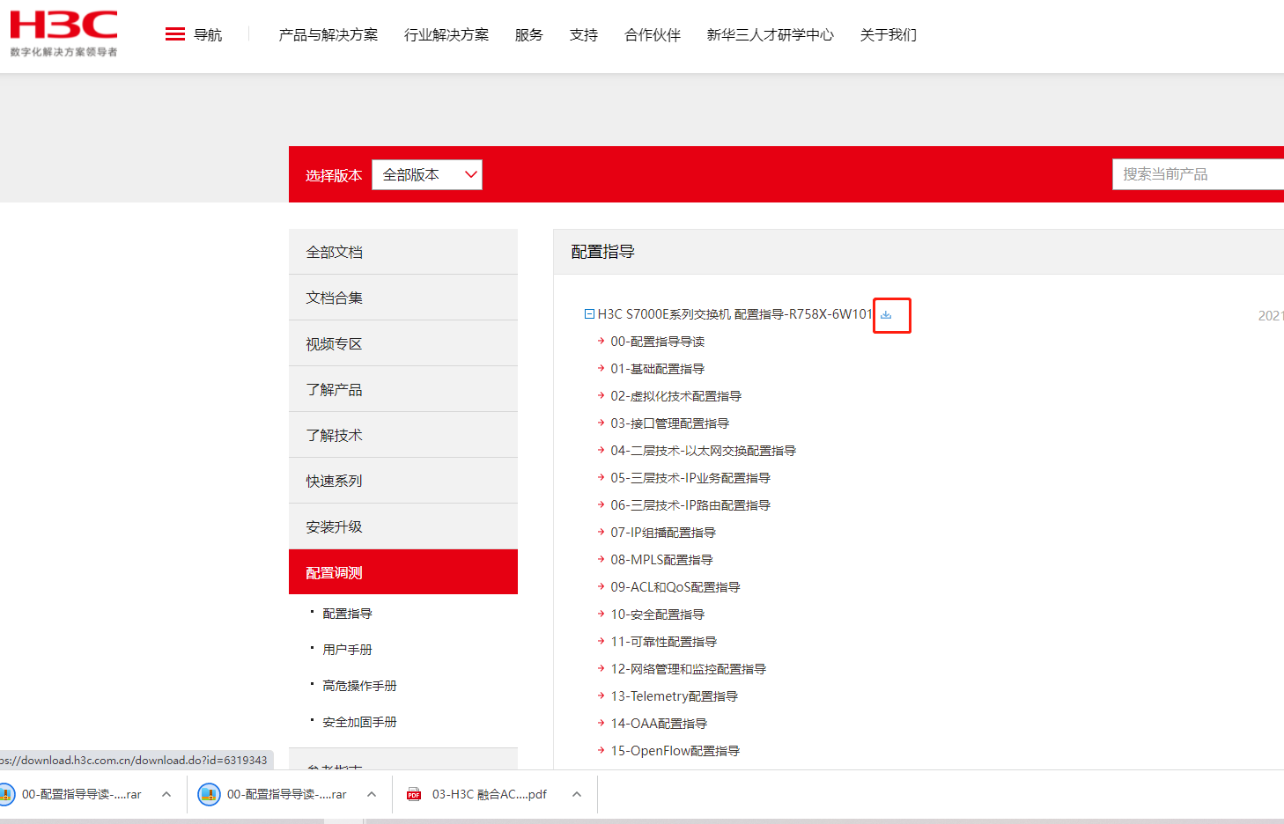The height and width of the screenshot is (824, 1284).
Task: Open 08-MPLS配置指导 document link
Action: [662, 560]
